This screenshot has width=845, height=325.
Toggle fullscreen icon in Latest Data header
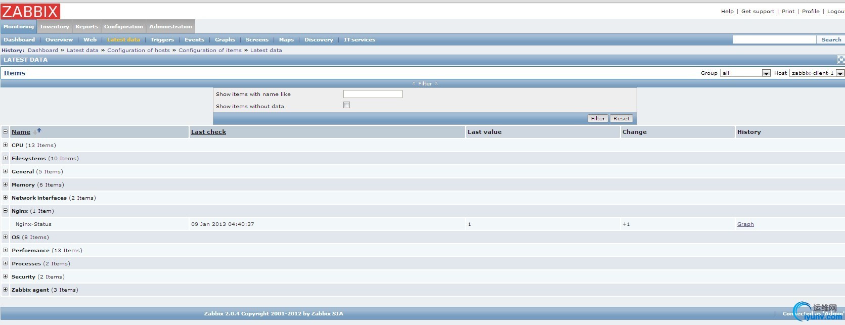[840, 60]
